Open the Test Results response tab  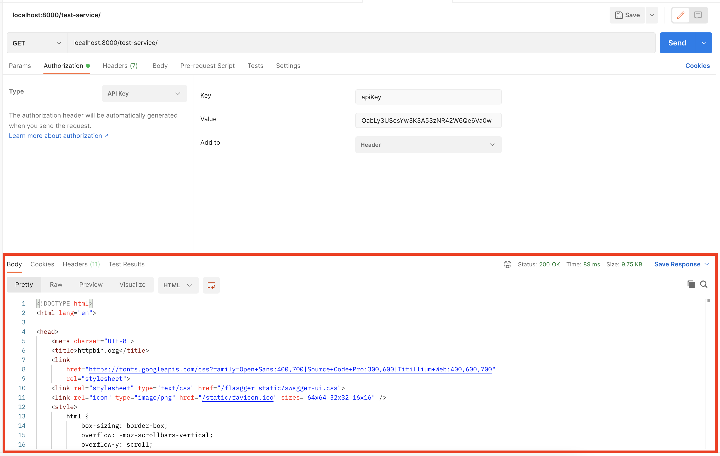(x=126, y=264)
